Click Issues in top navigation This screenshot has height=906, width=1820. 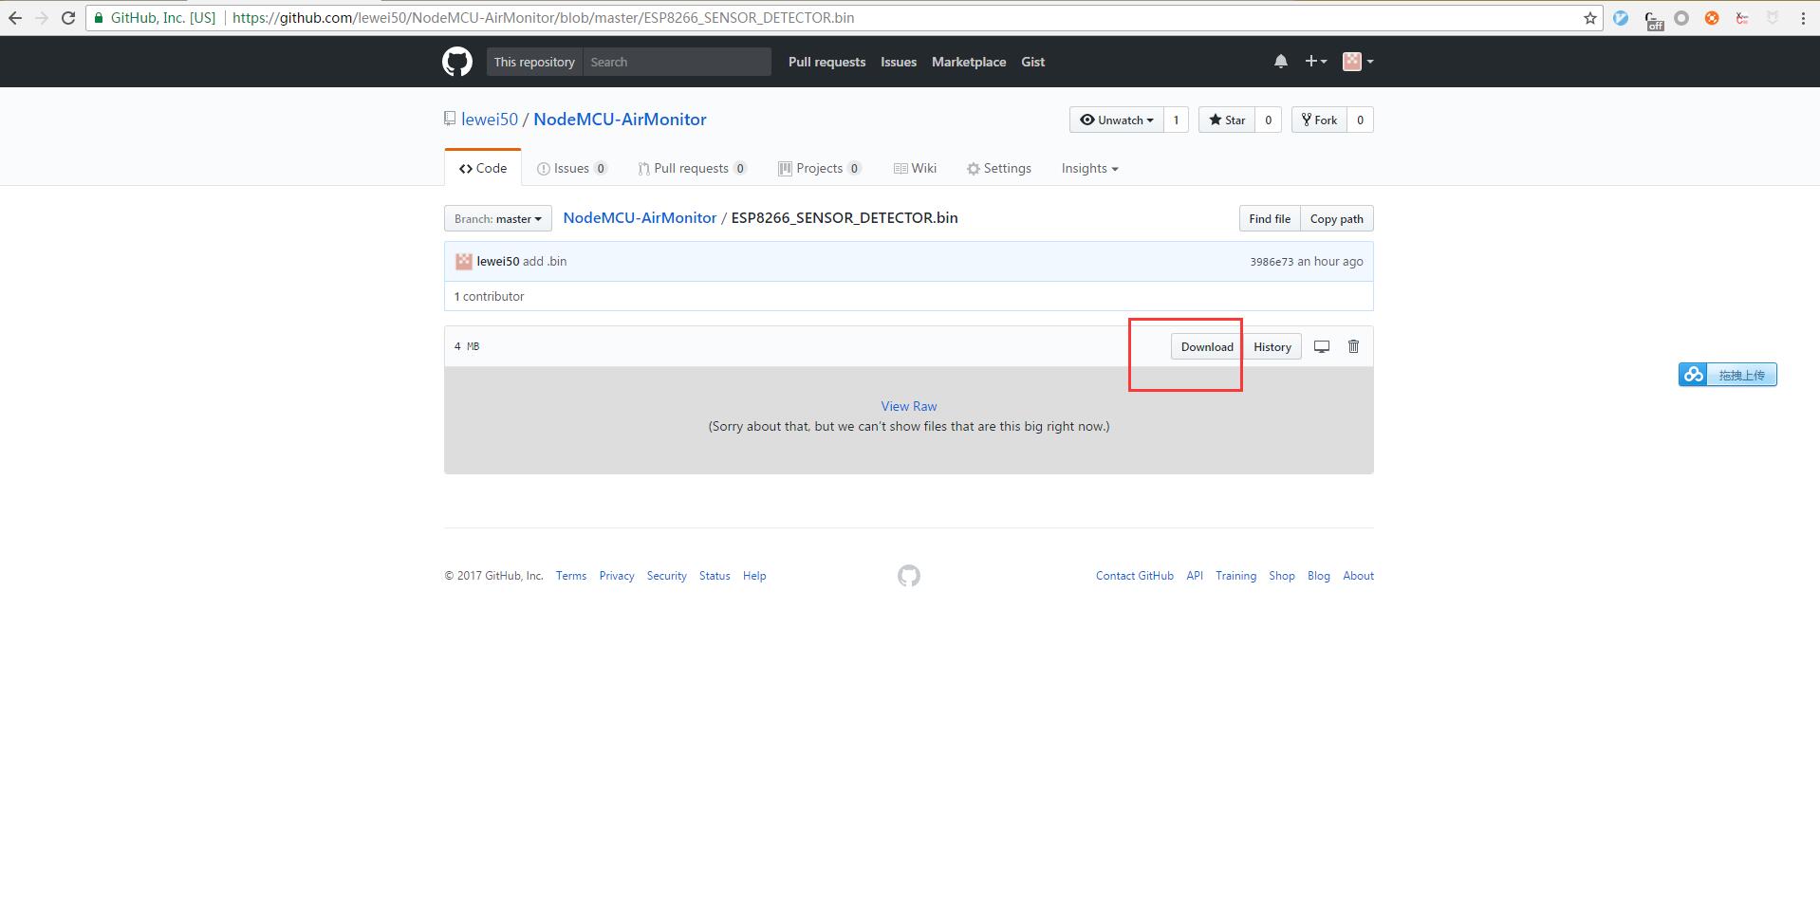[x=898, y=62]
